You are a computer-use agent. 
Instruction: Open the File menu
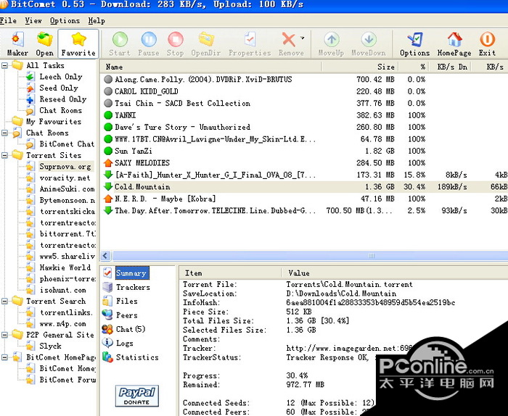click(x=9, y=20)
